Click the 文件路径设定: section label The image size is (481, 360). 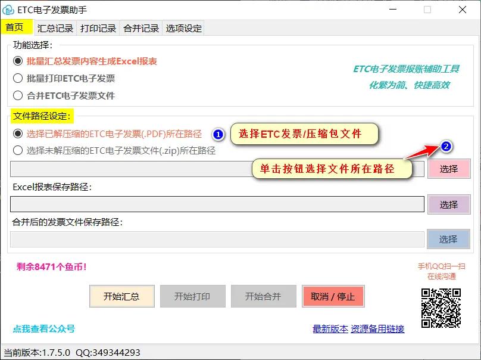(42, 116)
